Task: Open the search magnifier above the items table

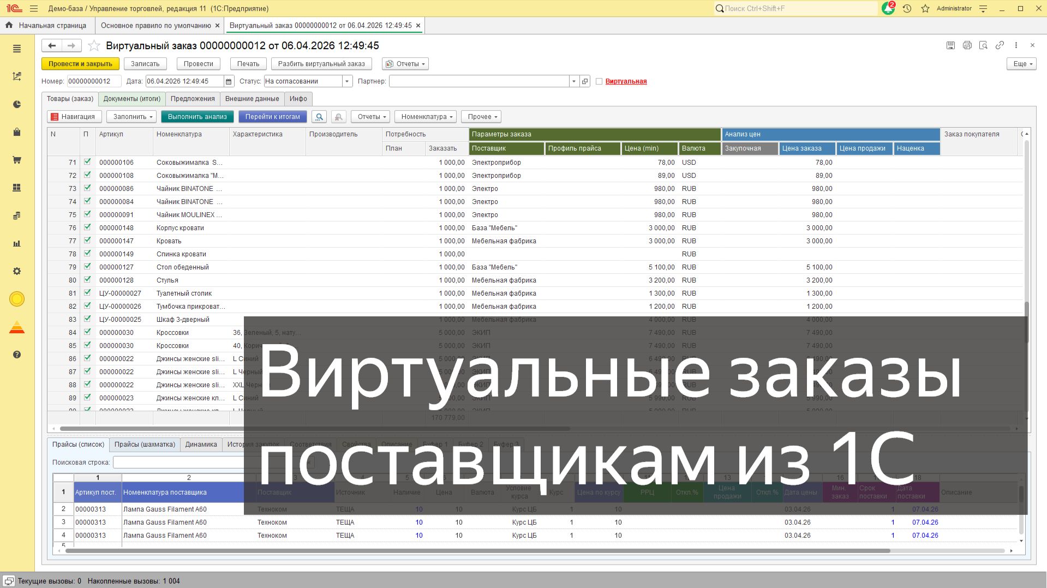Action: (319, 116)
